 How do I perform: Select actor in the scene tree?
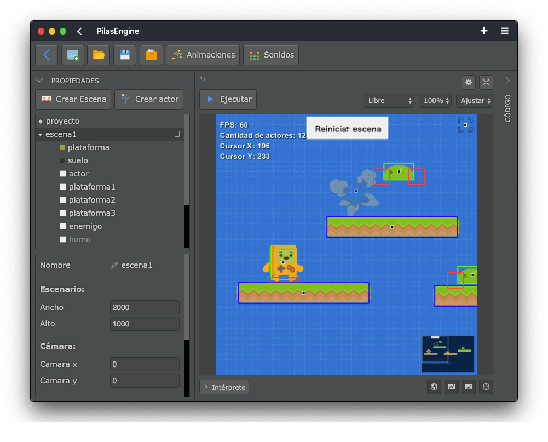coord(78,174)
